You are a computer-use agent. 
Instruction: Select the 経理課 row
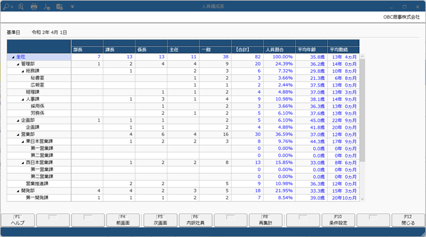[x=183, y=92]
